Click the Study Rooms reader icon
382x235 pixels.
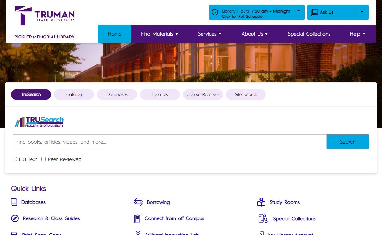click(261, 202)
